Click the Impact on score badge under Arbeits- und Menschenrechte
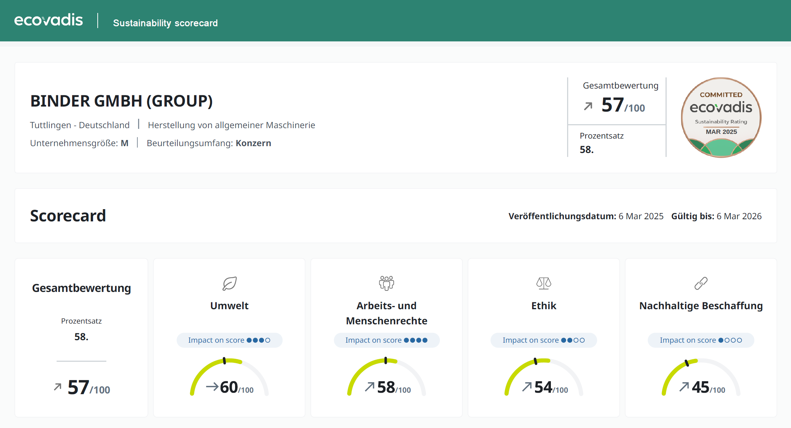The height and width of the screenshot is (428, 791). (386, 340)
